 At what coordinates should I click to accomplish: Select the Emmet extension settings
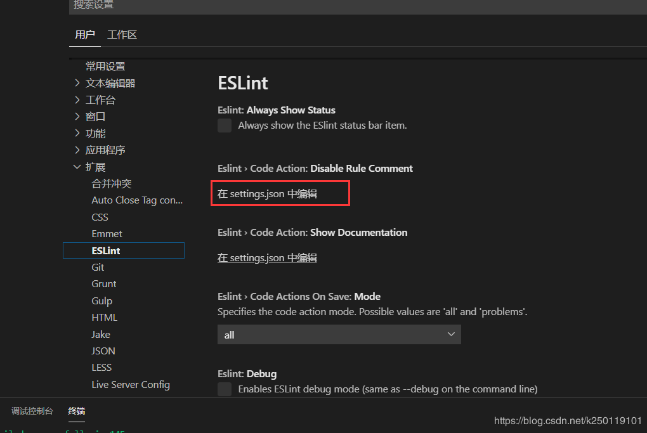pos(107,233)
